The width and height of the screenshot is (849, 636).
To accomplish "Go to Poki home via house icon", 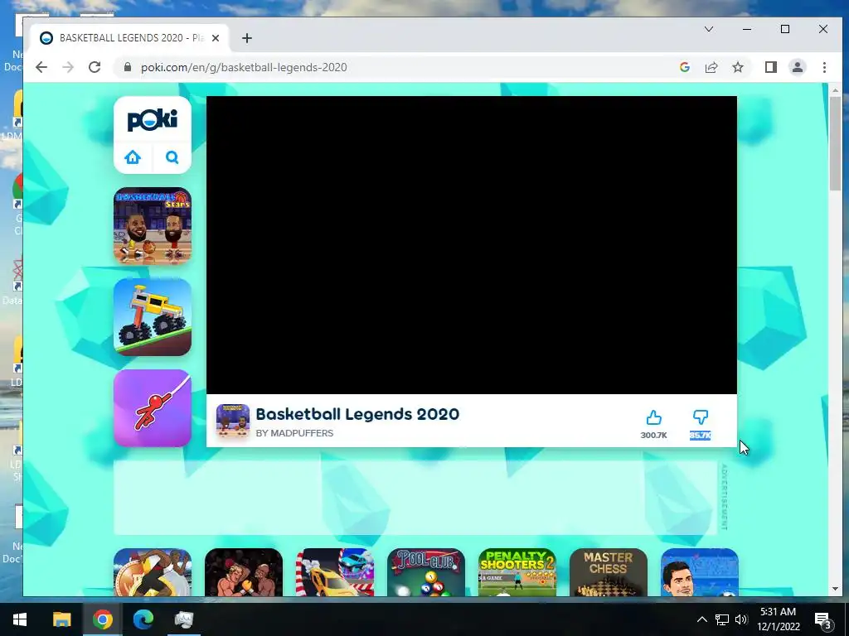I will coord(133,157).
